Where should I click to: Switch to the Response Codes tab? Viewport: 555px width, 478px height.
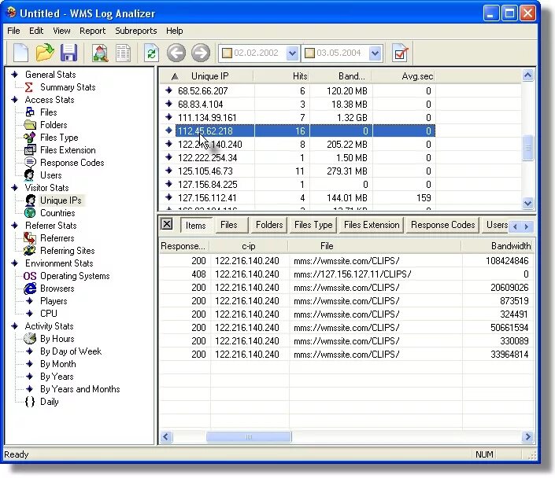(442, 225)
